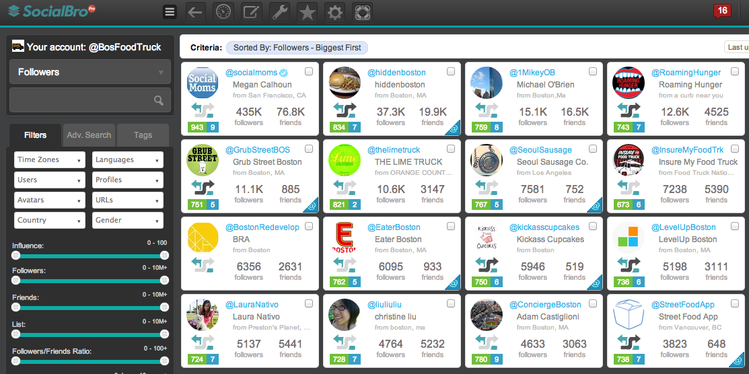Expand the Time Zones filter dropdown

pyautogui.click(x=50, y=160)
